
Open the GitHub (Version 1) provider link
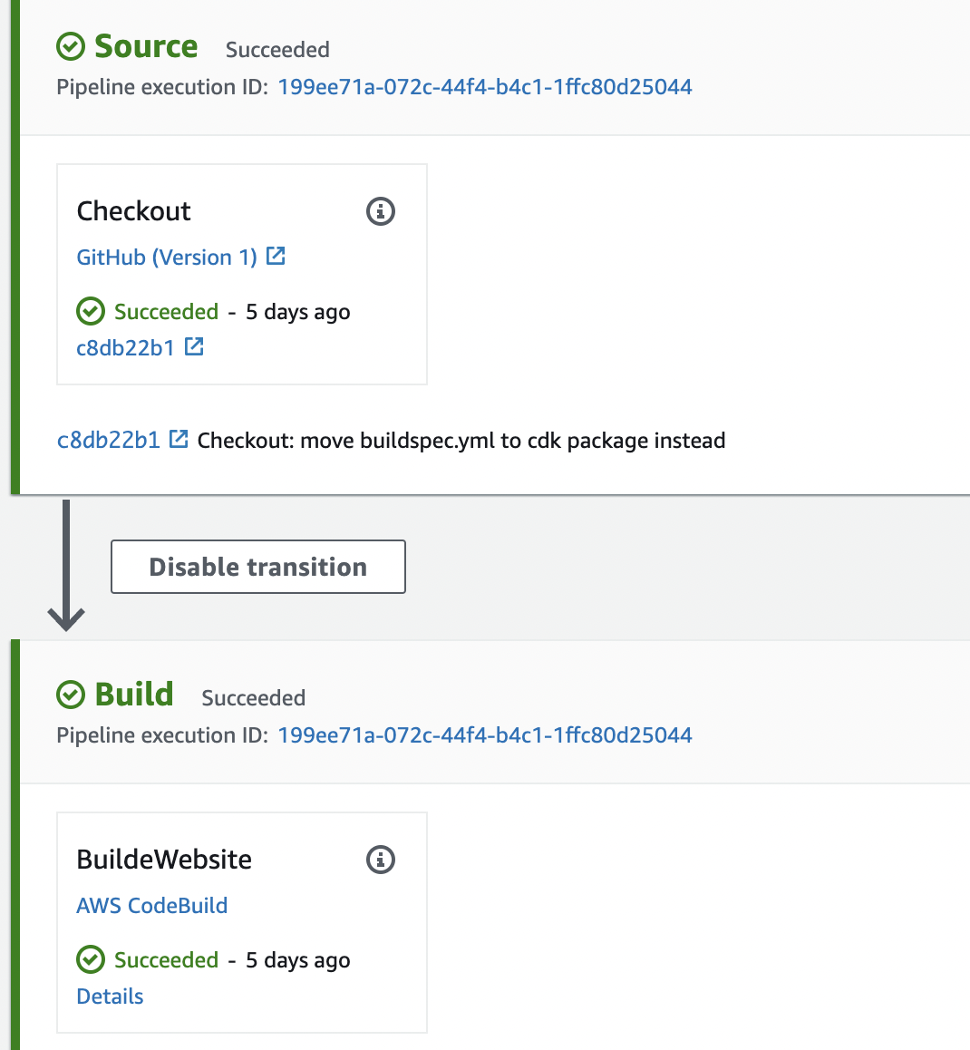pos(167,258)
